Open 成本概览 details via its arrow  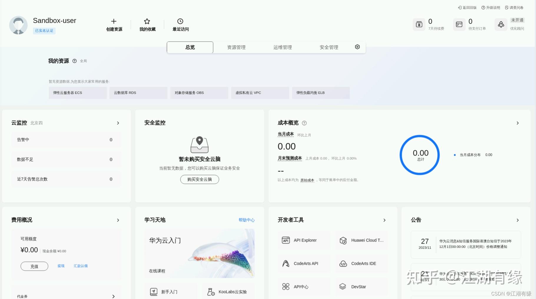coord(517,123)
